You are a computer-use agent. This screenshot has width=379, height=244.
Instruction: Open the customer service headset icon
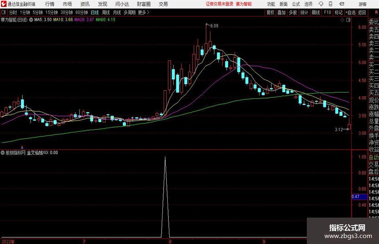click(321, 4)
